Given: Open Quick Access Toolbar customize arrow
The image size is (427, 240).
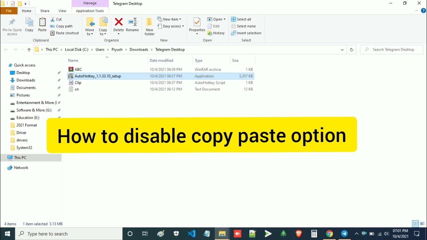Looking at the screenshot, I should coord(25,4).
